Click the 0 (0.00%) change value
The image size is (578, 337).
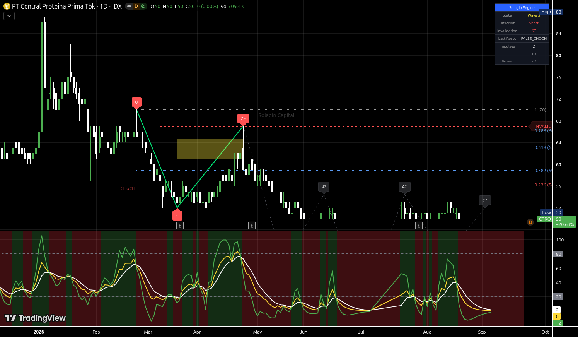(207, 6)
